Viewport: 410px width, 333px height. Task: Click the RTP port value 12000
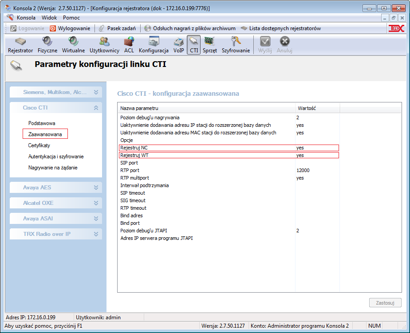point(303,170)
